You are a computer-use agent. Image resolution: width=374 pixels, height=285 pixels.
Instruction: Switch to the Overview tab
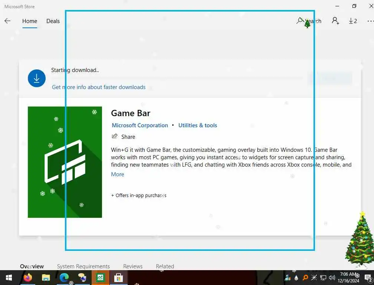pos(32,266)
